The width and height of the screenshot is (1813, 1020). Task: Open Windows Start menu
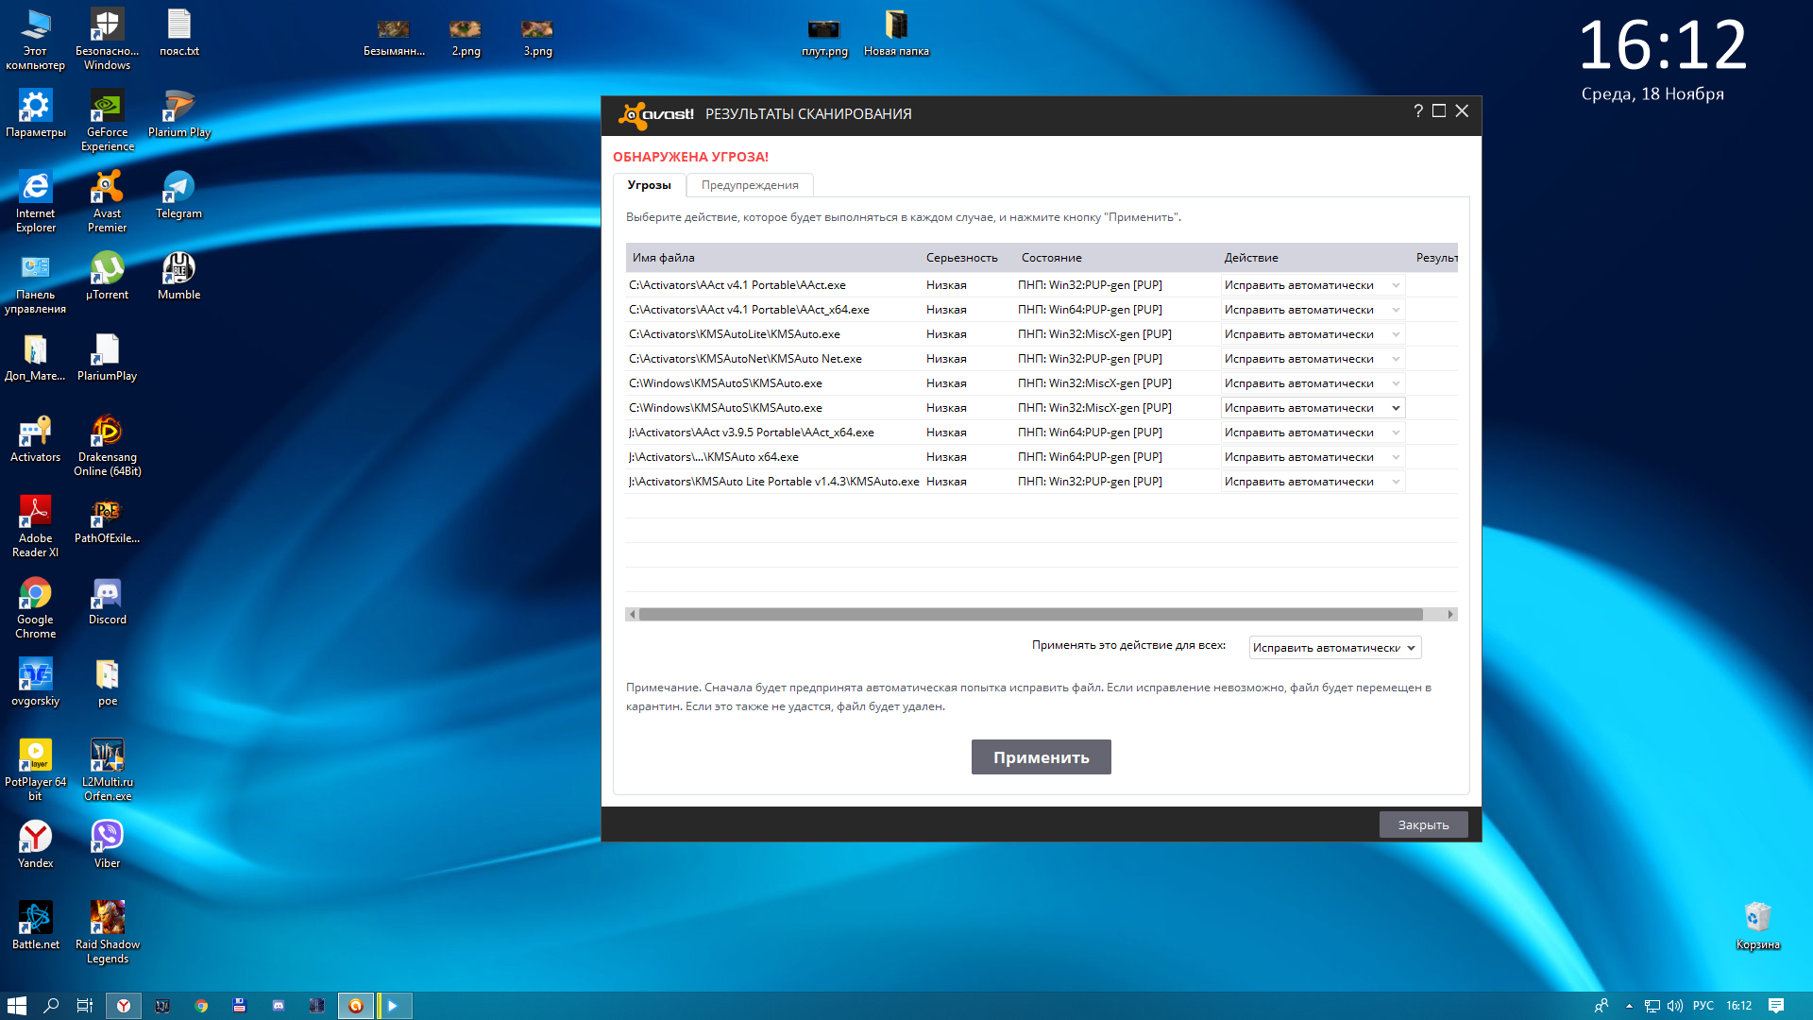pos(17,1006)
